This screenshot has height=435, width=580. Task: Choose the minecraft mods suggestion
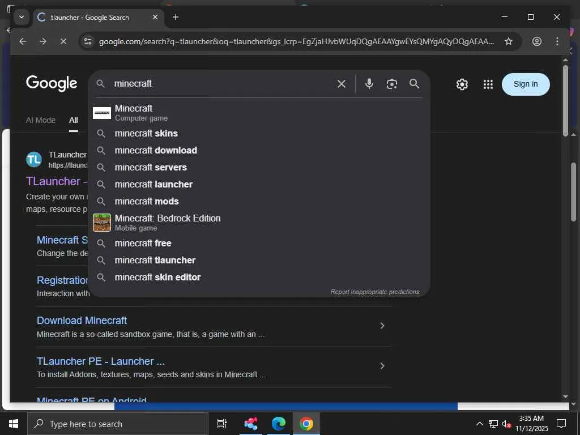coord(259,202)
